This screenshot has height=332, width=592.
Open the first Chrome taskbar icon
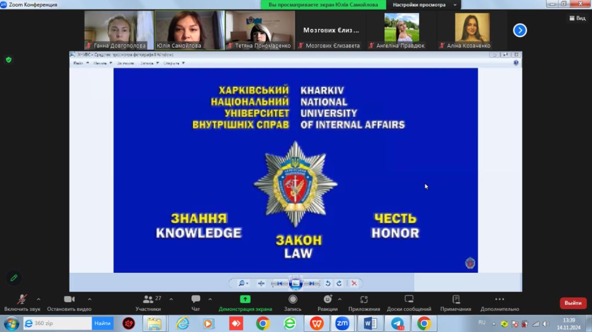[263, 323]
